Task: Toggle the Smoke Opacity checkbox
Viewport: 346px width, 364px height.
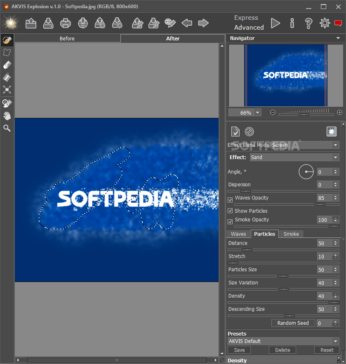Action: tap(230, 222)
